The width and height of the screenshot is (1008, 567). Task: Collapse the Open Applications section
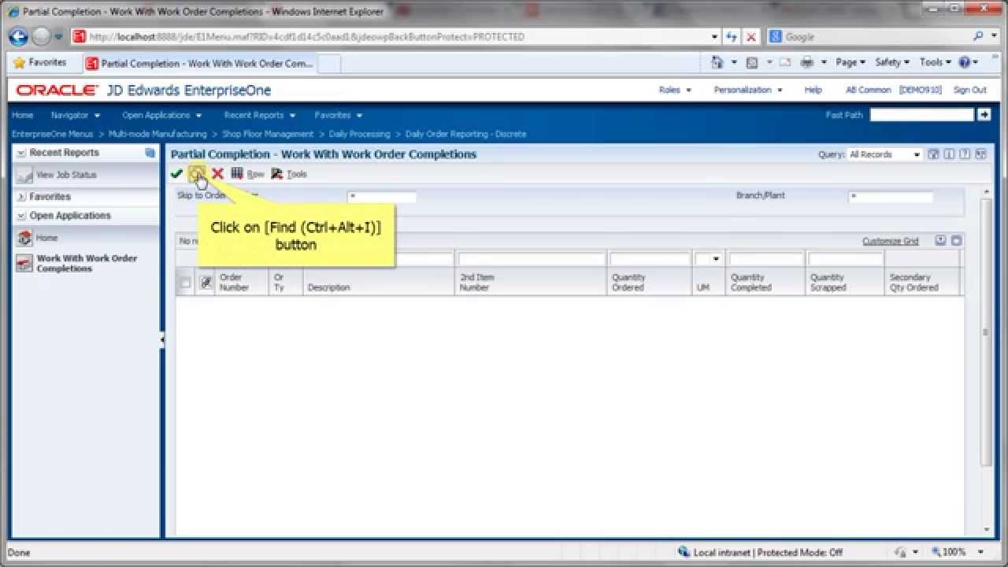[x=21, y=216]
